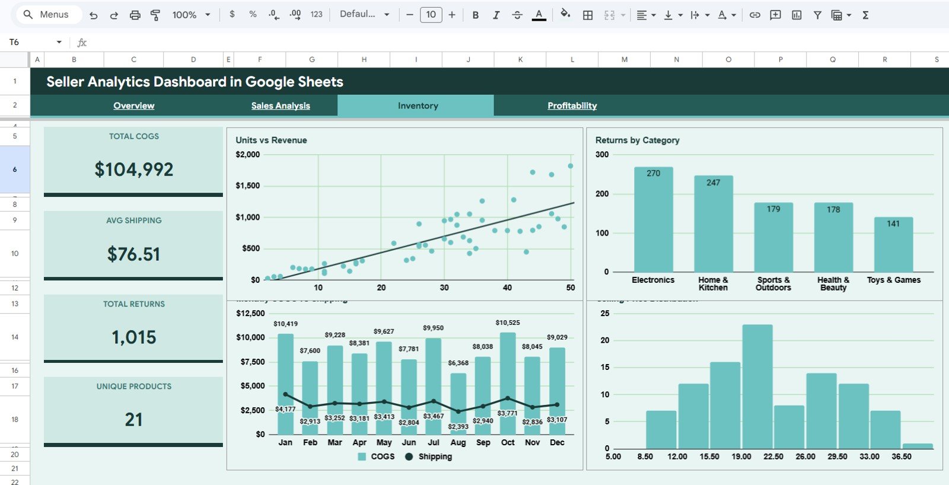This screenshot has height=485, width=949.
Task: Click the AVG SHIPPING value $76.51
Action: (134, 254)
